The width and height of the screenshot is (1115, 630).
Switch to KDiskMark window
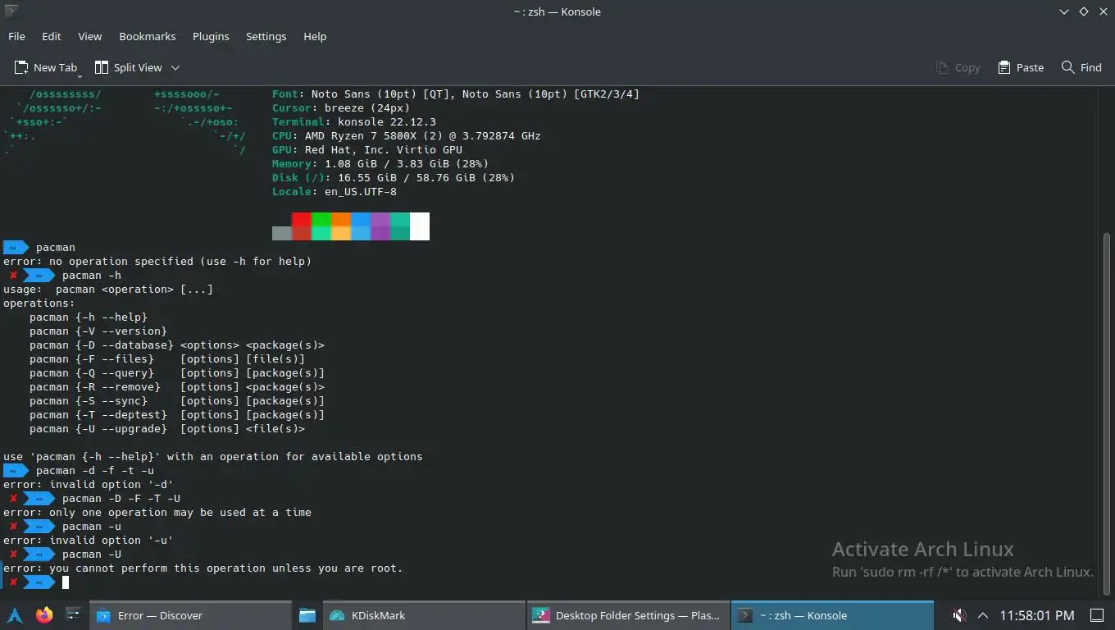tap(423, 615)
